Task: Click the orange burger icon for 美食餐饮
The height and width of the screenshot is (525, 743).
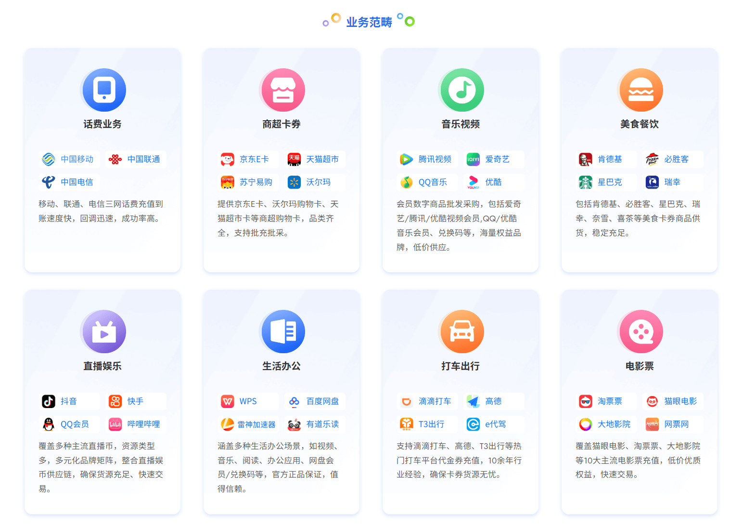Action: point(641,90)
